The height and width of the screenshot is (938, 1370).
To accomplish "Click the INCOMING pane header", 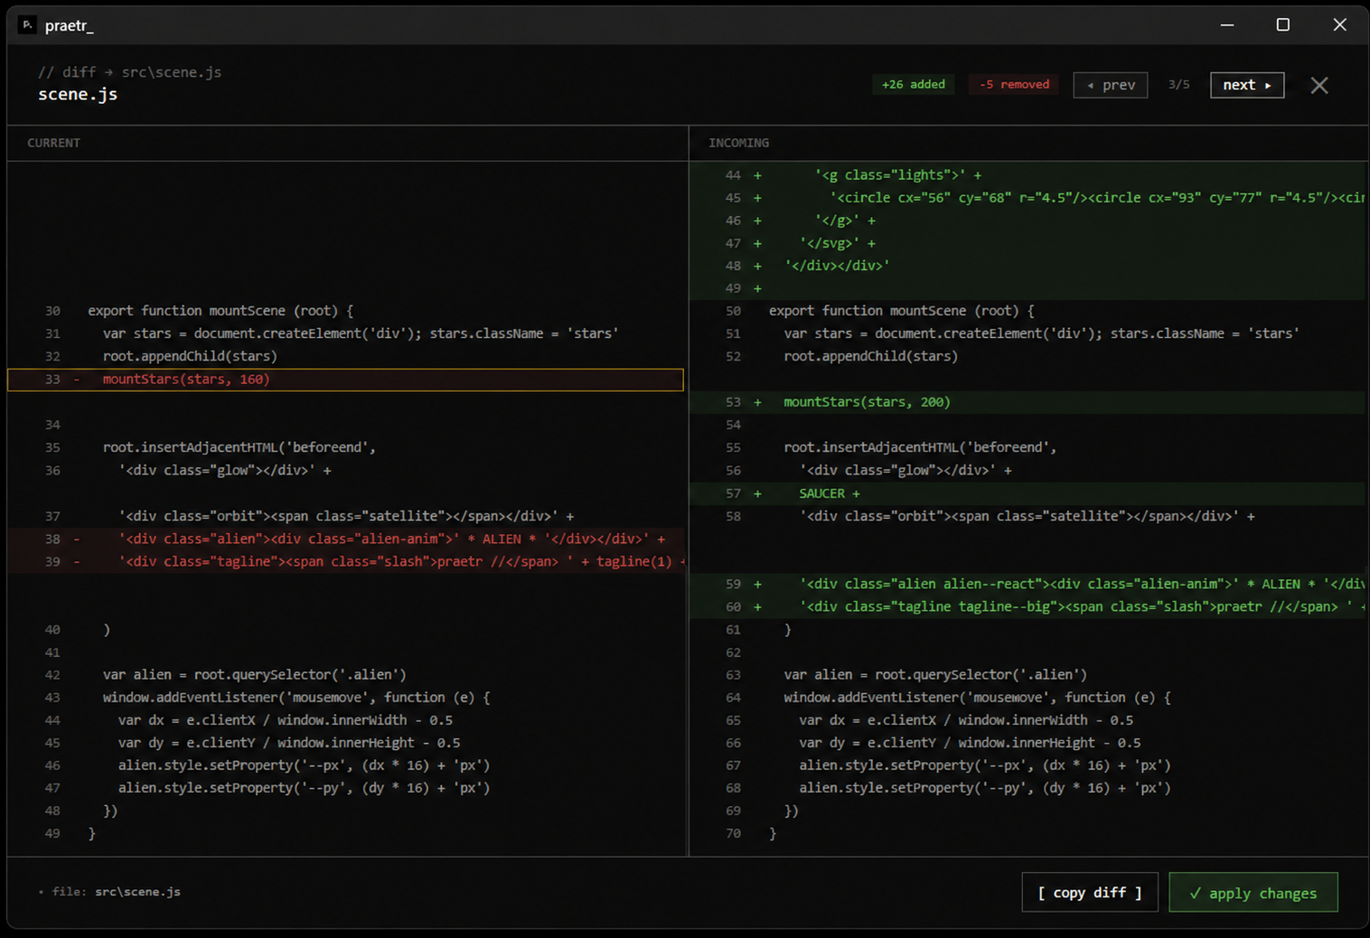I will click(x=738, y=143).
